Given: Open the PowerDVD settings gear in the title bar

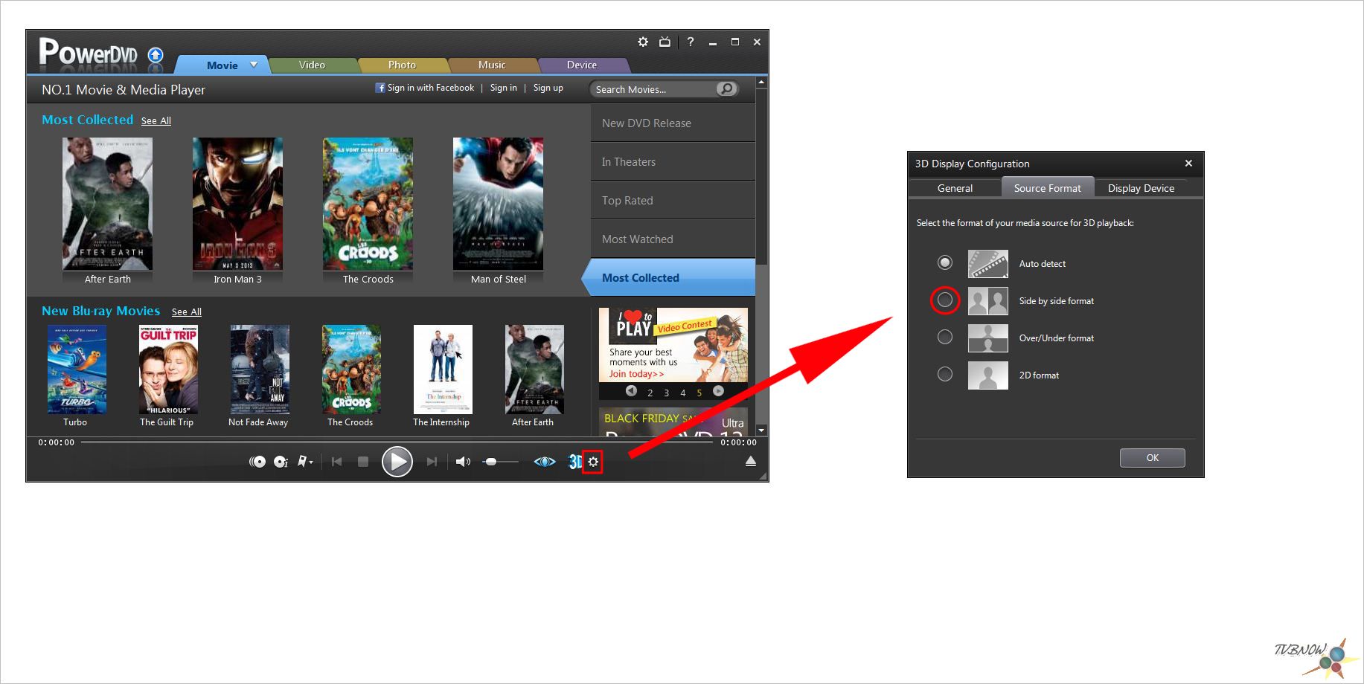Looking at the screenshot, I should (643, 42).
